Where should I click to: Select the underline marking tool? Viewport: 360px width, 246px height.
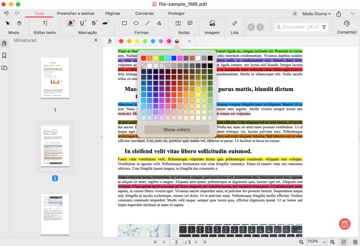(x=82, y=23)
